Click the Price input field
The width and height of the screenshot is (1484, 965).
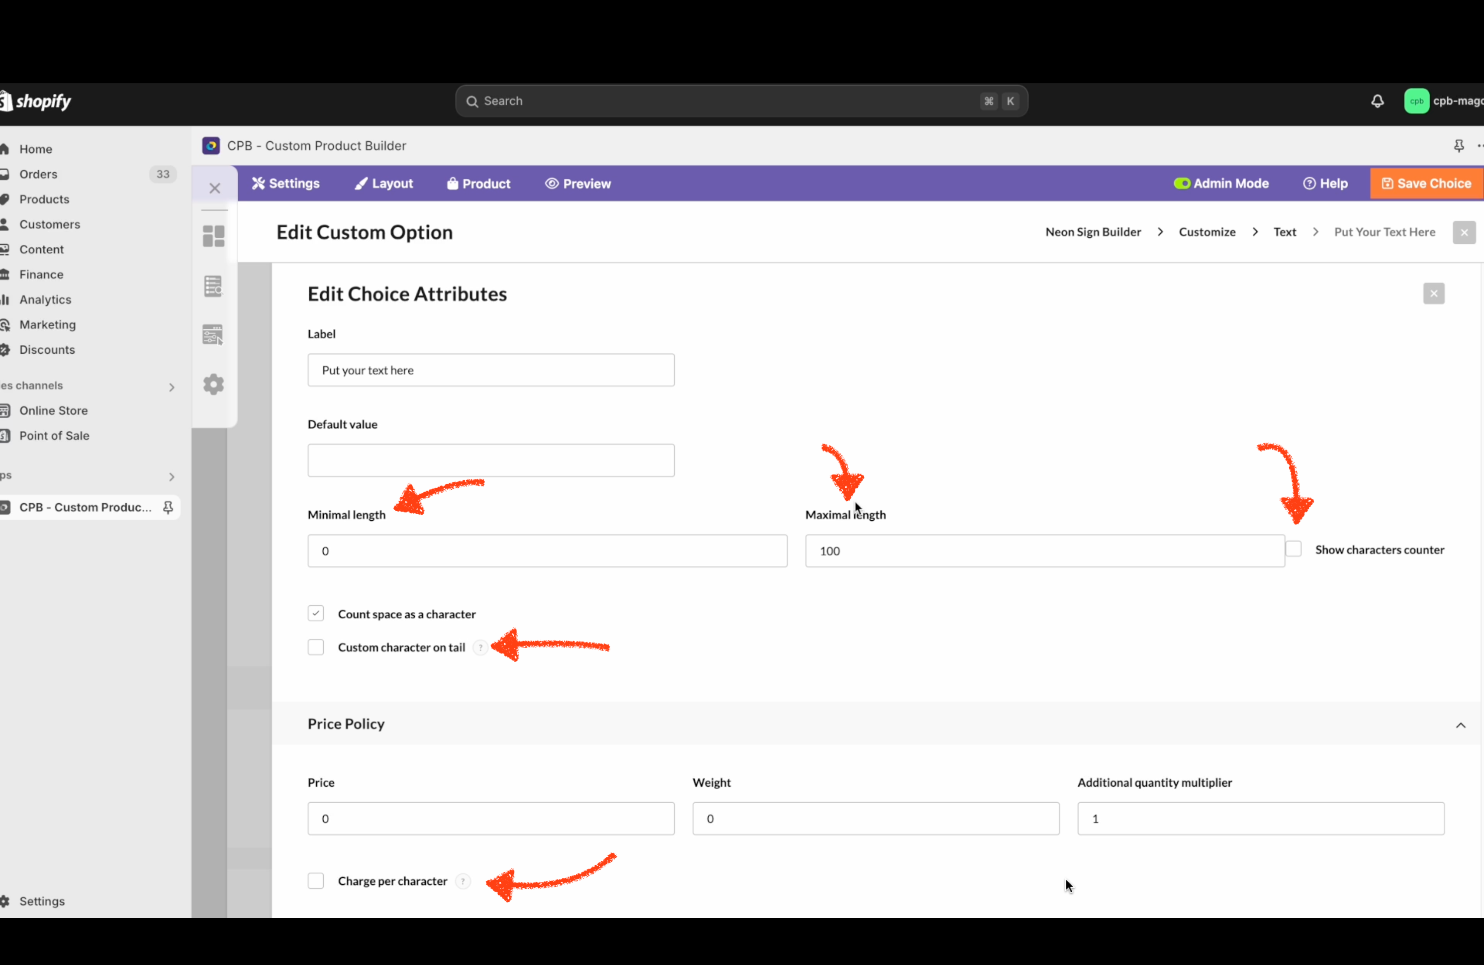[491, 818]
